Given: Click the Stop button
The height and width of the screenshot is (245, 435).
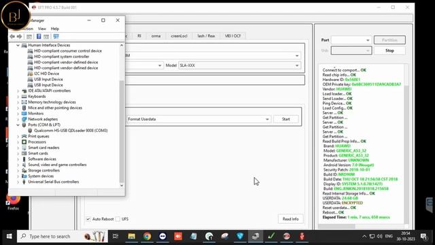Looking at the screenshot, I should [x=389, y=50].
